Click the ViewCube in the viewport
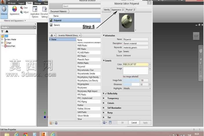This screenshot has height=136, width=204. pos(196,36)
